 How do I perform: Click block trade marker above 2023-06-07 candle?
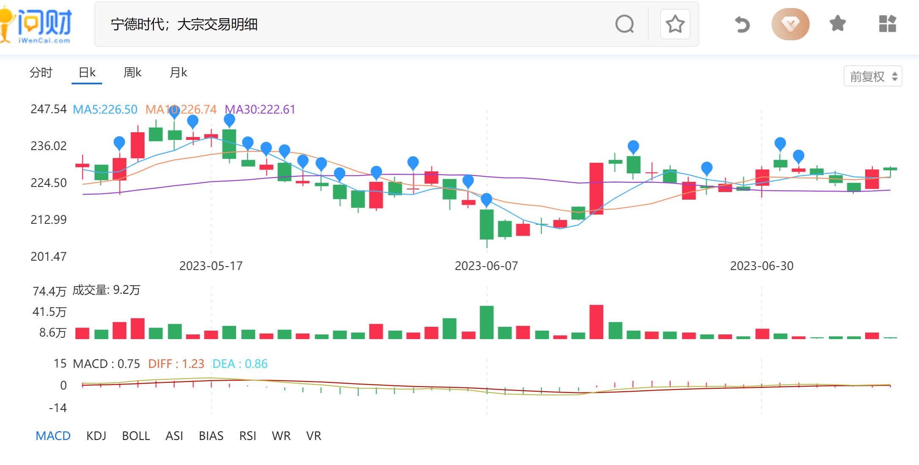(x=486, y=198)
